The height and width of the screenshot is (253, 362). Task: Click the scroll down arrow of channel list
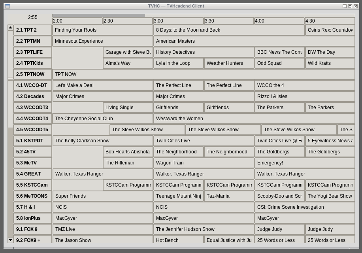(x=10, y=240)
